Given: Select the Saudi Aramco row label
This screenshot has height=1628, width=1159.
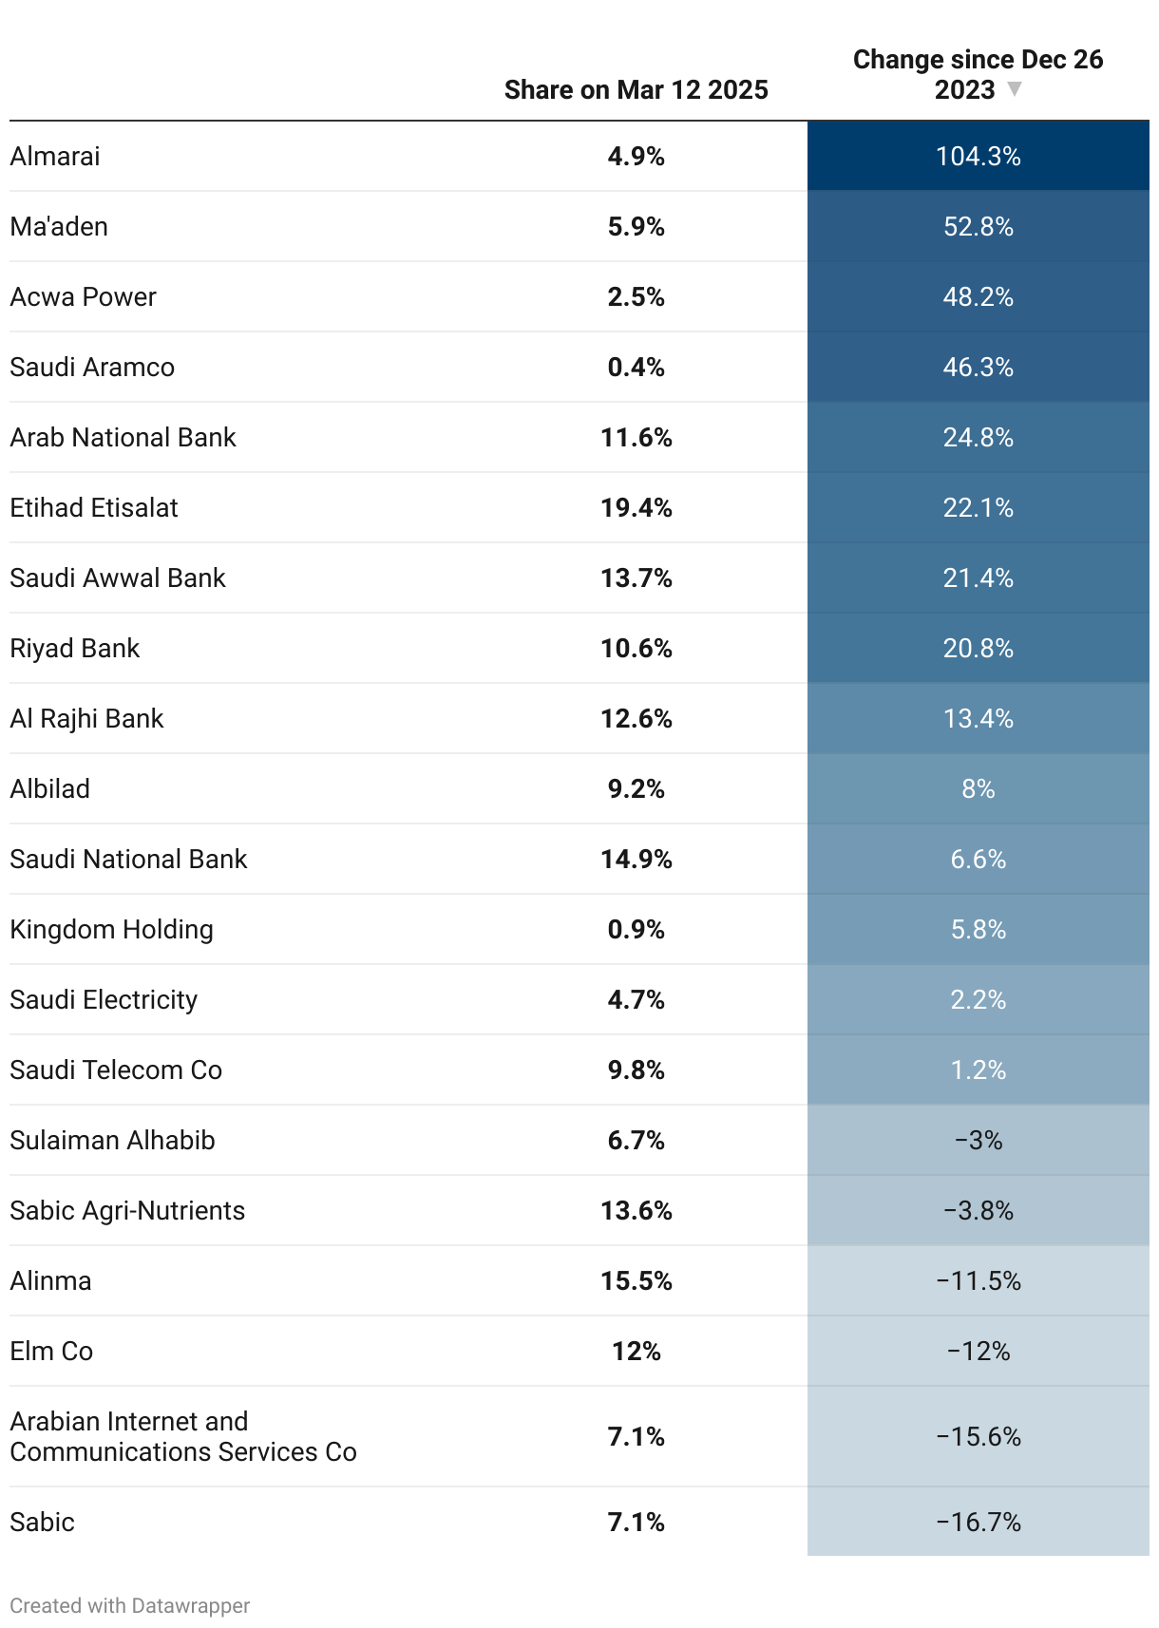Looking at the screenshot, I should click(x=92, y=367).
